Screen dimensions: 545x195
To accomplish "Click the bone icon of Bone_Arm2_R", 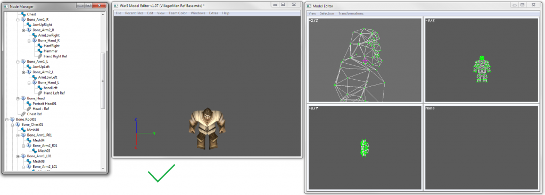I will (x=29, y=30).
